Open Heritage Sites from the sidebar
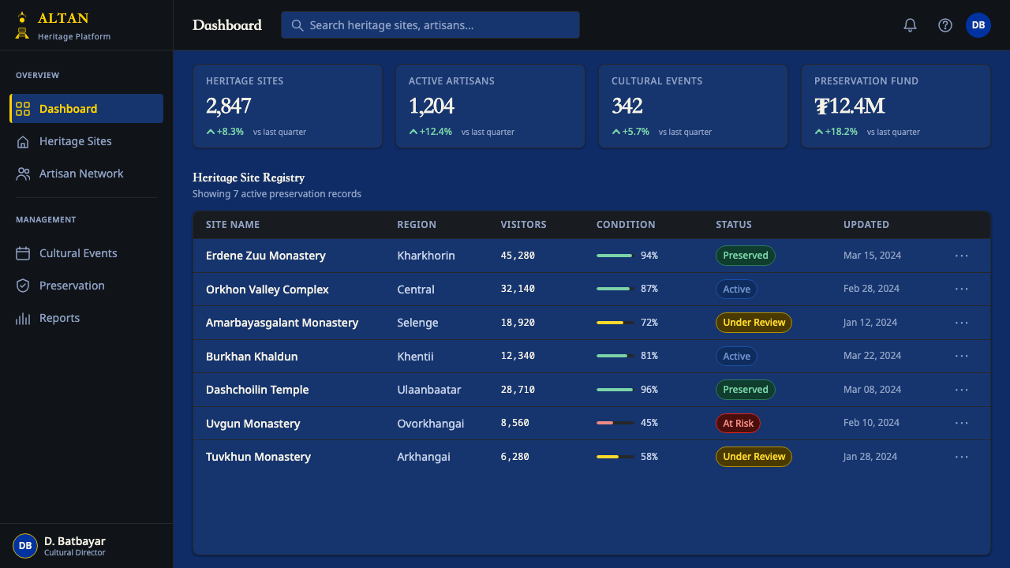The width and height of the screenshot is (1010, 568). pos(87,141)
